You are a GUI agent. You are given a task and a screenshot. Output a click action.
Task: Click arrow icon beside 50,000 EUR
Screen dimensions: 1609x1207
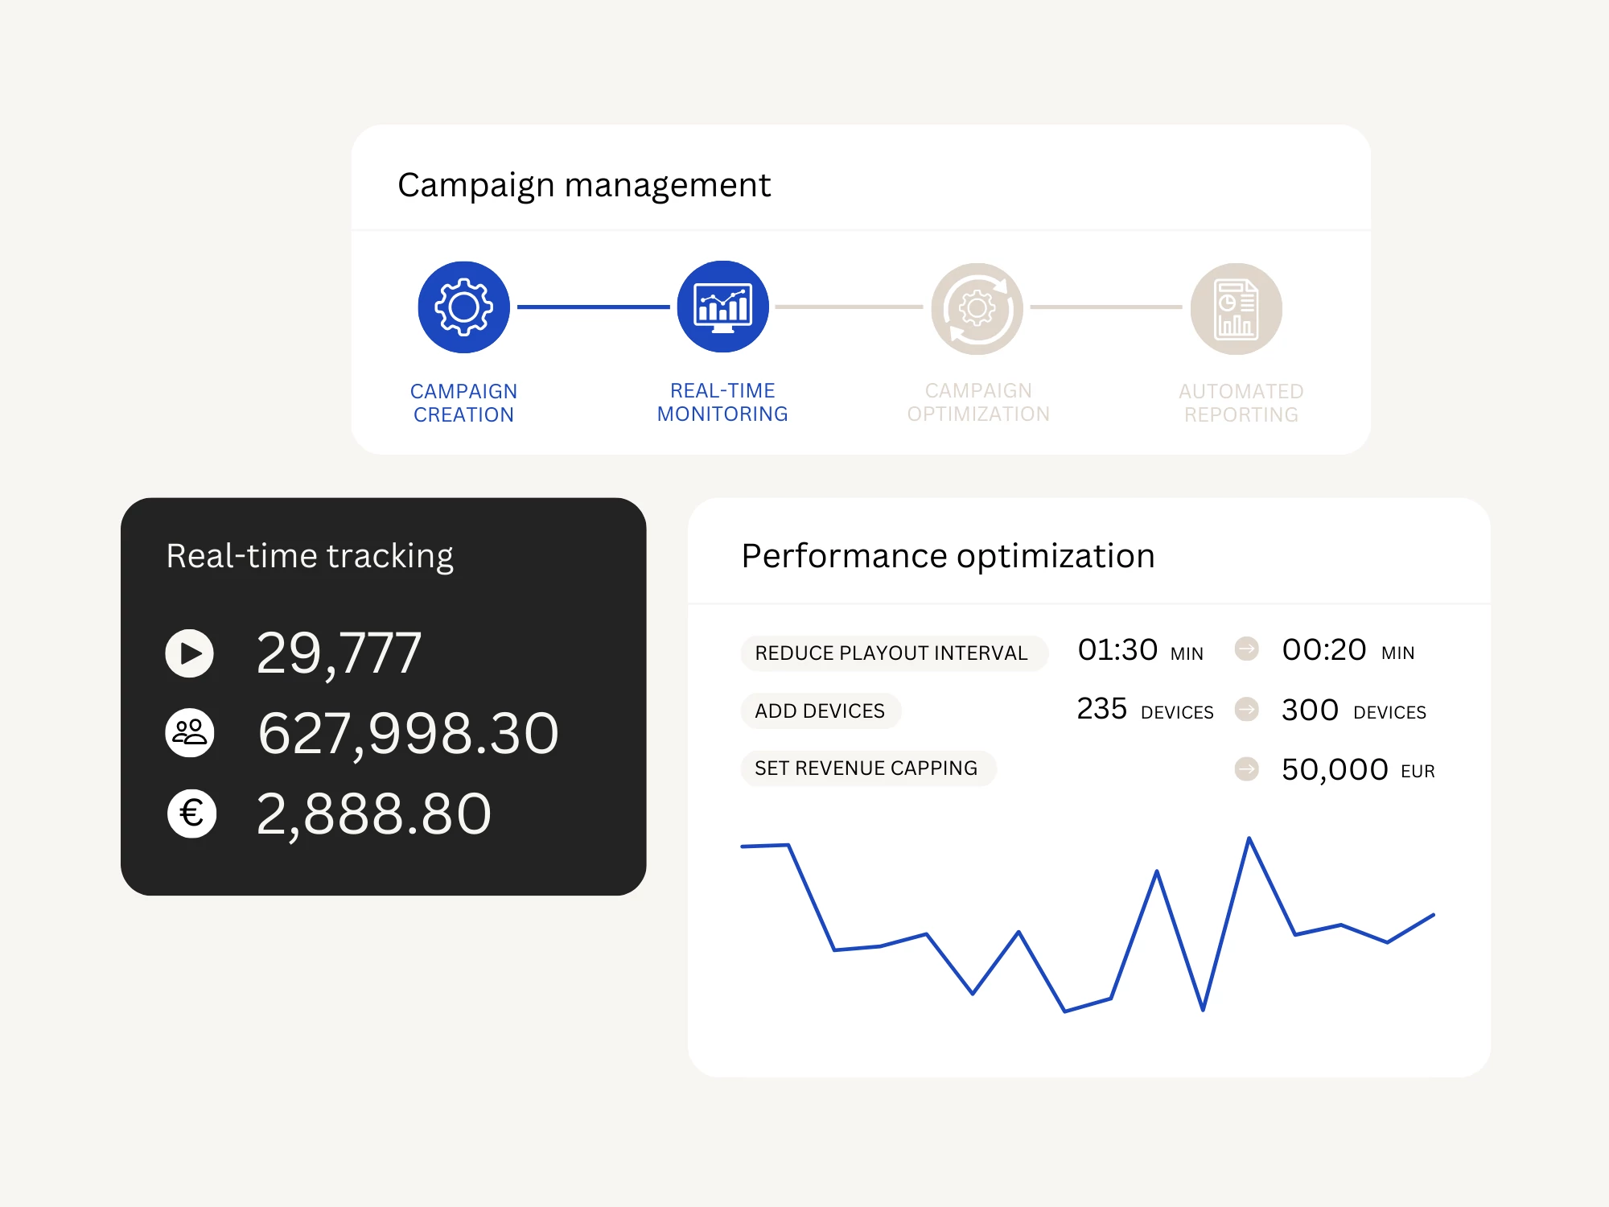[x=1246, y=769]
